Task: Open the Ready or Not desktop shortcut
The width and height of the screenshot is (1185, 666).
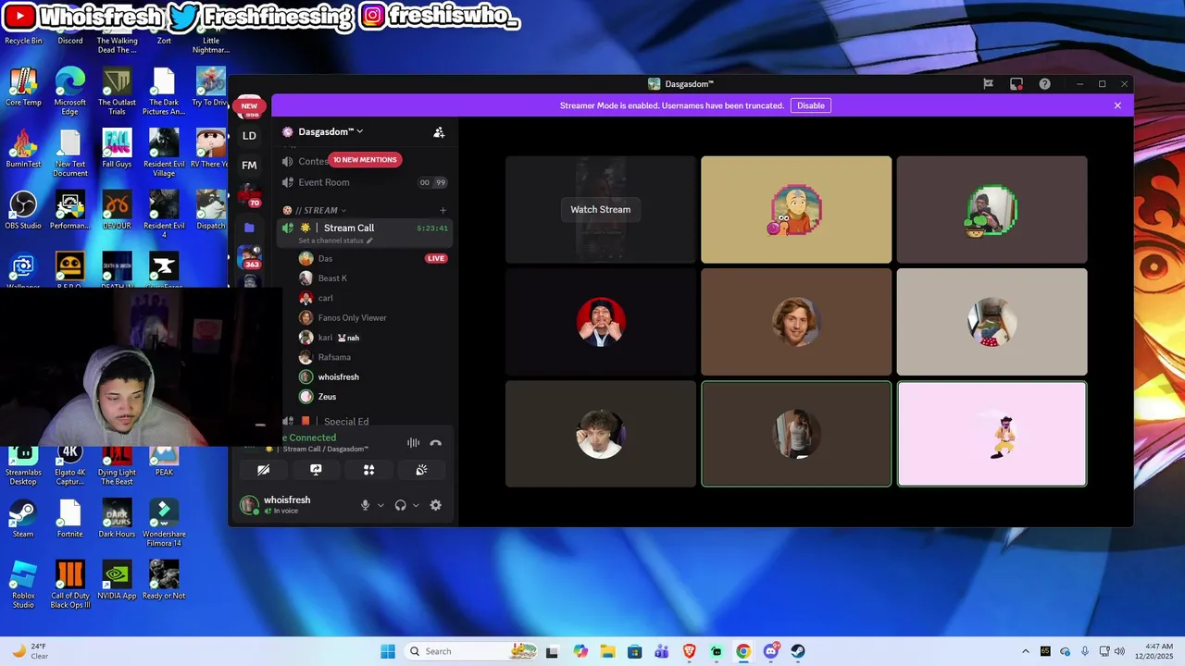Action: pos(164,580)
